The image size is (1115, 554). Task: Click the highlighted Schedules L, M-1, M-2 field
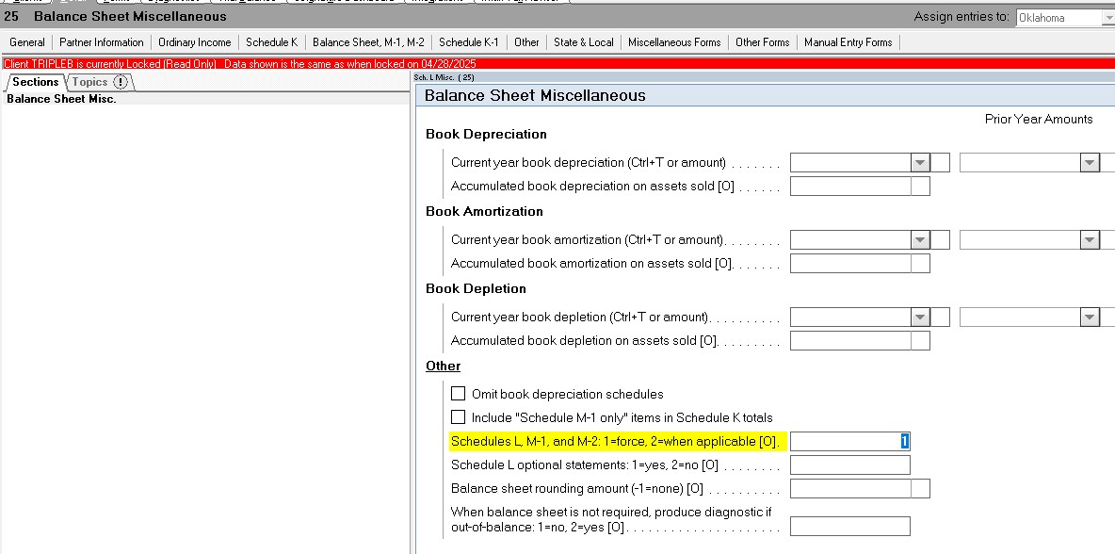click(850, 440)
